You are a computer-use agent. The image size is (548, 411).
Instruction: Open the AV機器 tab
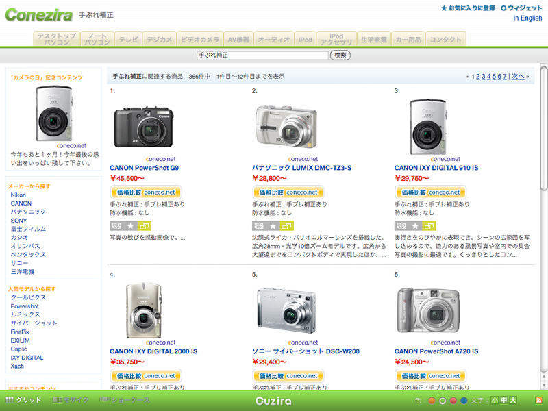[238, 39]
